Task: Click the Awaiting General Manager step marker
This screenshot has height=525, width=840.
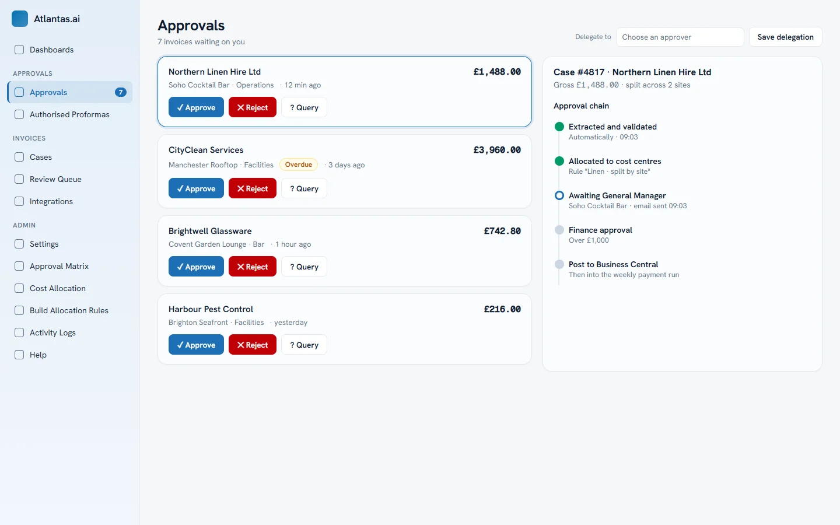Action: pos(559,195)
